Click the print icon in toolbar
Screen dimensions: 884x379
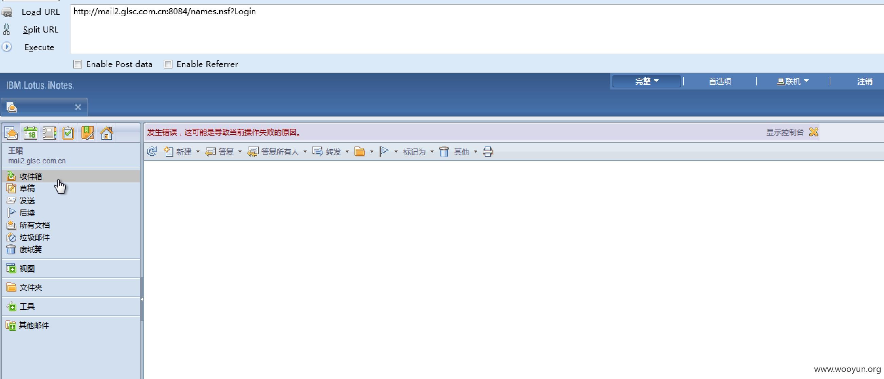[488, 152]
